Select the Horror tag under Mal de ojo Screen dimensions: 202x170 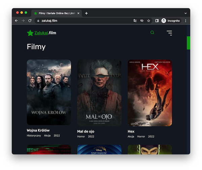(81, 137)
